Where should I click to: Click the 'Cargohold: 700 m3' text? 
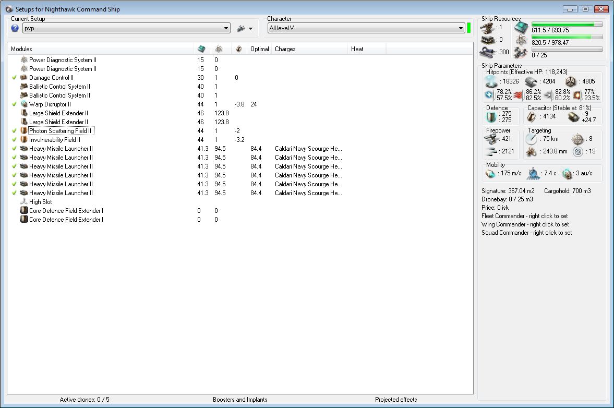click(568, 191)
